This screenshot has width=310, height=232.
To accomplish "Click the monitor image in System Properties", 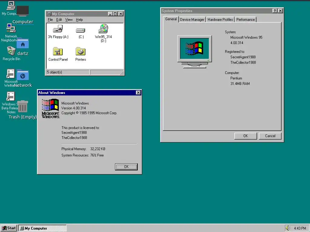I will click(195, 52).
